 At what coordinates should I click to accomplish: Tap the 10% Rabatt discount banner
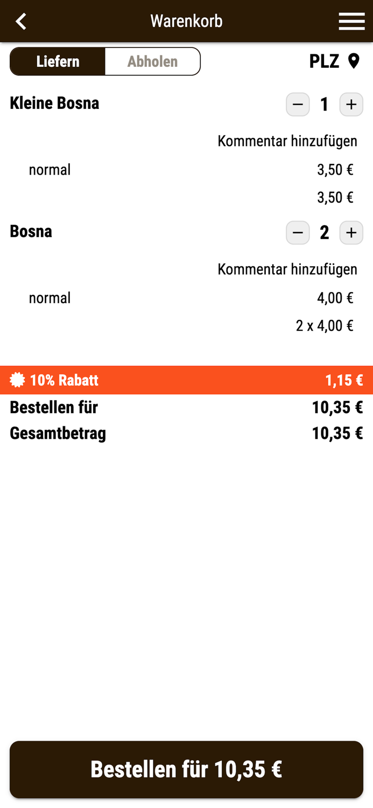[x=186, y=380]
